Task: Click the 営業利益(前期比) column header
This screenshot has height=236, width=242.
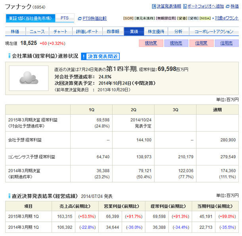Action: tap(122, 206)
